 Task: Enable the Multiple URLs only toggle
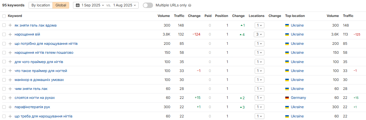pyautogui.click(x=148, y=5)
